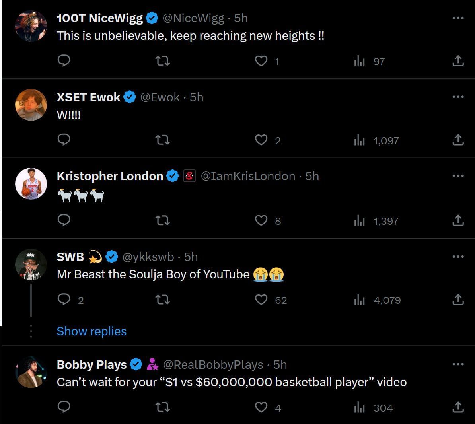Like Bobby Plays' basketball player tweet
This screenshot has height=424, width=475.
[x=261, y=407]
